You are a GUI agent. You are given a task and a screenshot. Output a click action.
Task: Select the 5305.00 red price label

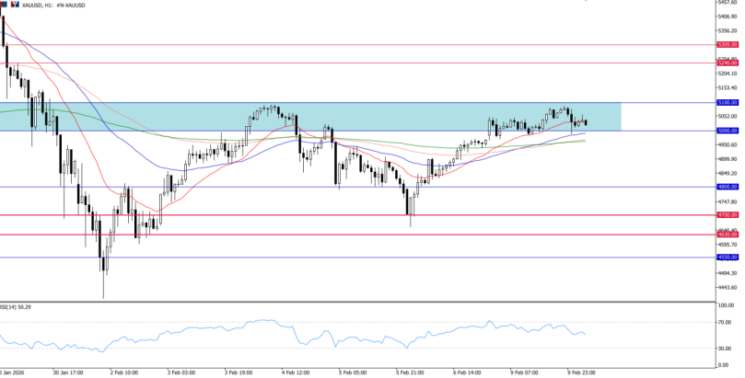tap(728, 44)
